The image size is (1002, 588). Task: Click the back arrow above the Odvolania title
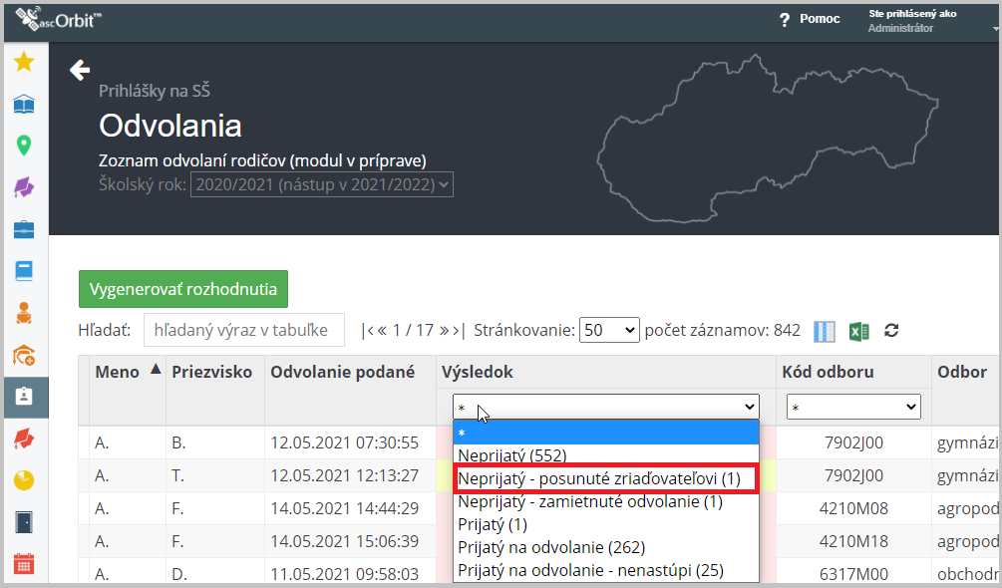80,70
